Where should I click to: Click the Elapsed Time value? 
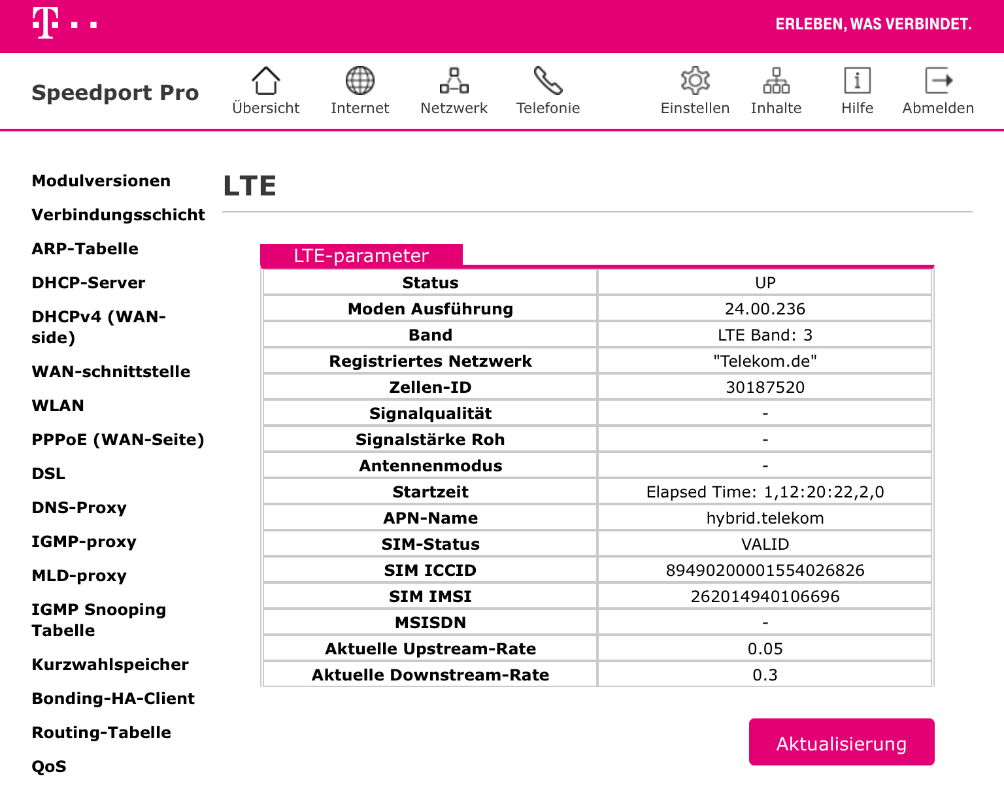[x=765, y=492]
